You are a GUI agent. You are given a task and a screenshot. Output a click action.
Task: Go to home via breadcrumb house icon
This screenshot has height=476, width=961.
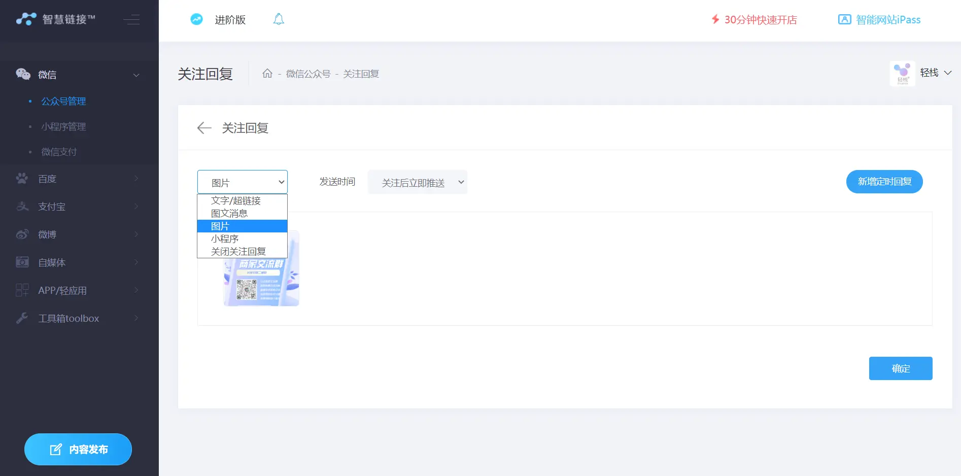tap(267, 74)
